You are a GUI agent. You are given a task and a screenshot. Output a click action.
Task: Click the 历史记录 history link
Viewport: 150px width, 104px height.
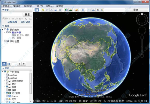pos(25,22)
